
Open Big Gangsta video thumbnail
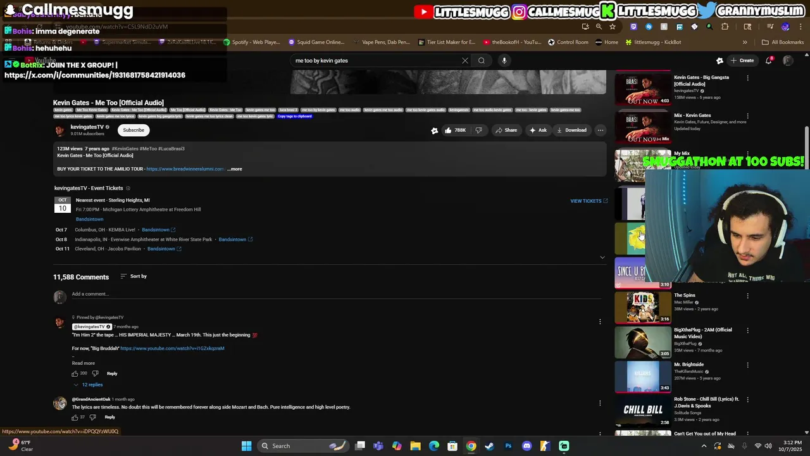point(643,89)
